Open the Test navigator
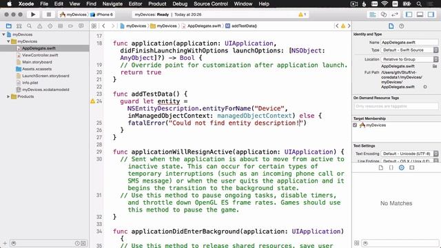 pos(50,26)
